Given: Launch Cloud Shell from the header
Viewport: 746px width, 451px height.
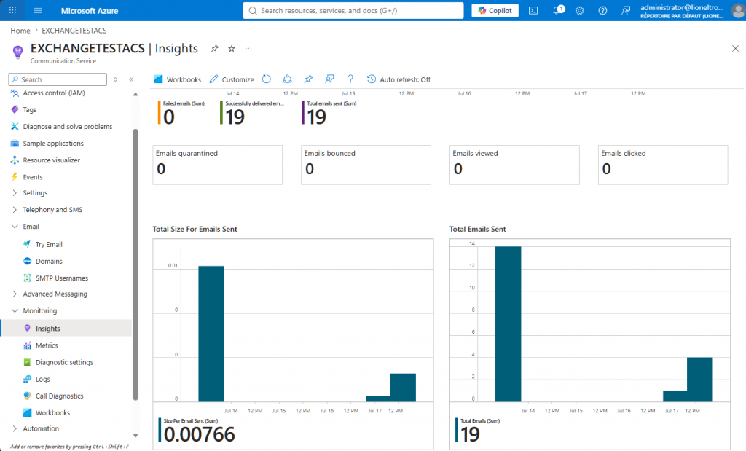Looking at the screenshot, I should (533, 10).
